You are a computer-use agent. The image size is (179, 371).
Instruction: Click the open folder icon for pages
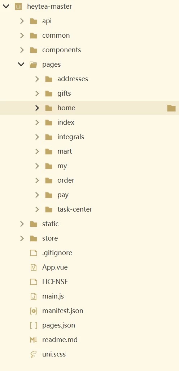tap(34, 64)
